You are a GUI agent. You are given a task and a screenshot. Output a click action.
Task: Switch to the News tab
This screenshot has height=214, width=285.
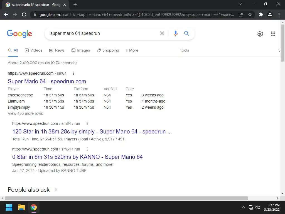click(x=57, y=50)
